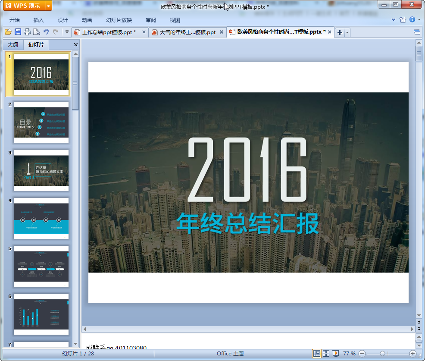Undo the last action
This screenshot has width=425, height=361.
(46, 32)
